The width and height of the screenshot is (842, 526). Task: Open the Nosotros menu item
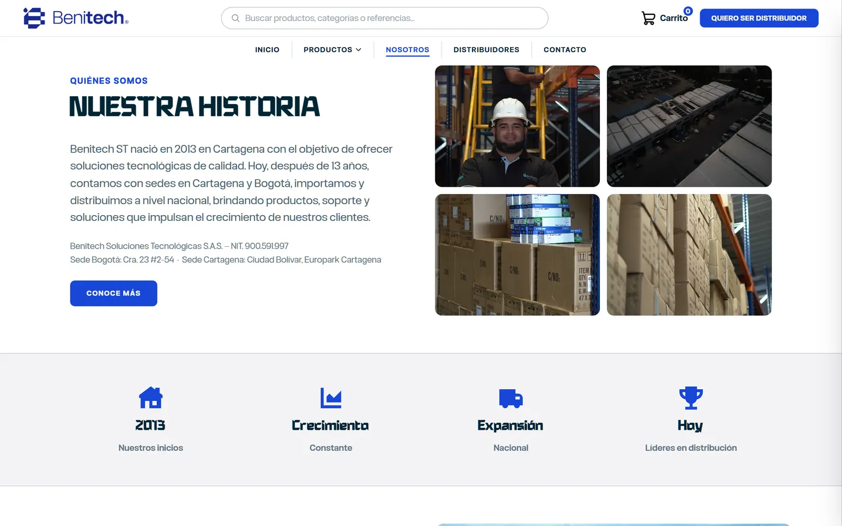click(x=407, y=49)
